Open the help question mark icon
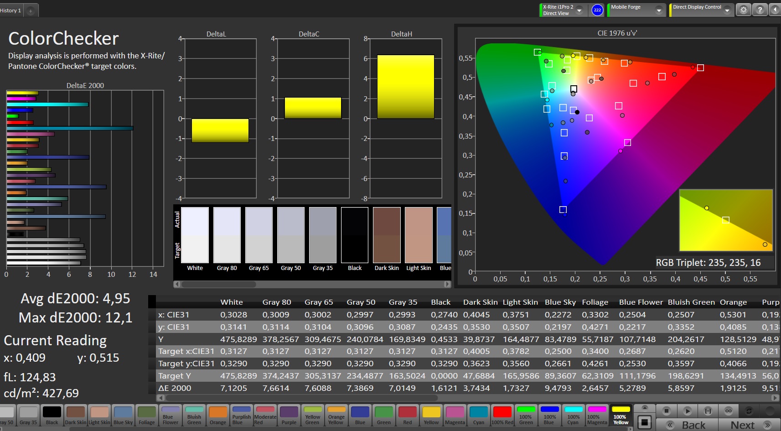The height and width of the screenshot is (431, 781). [760, 10]
